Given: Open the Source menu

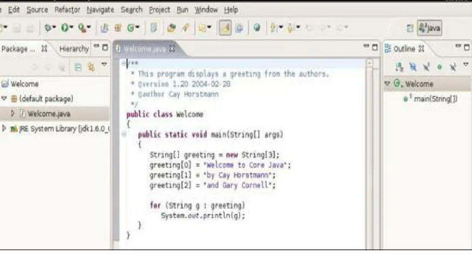Looking at the screenshot, I should [x=37, y=10].
